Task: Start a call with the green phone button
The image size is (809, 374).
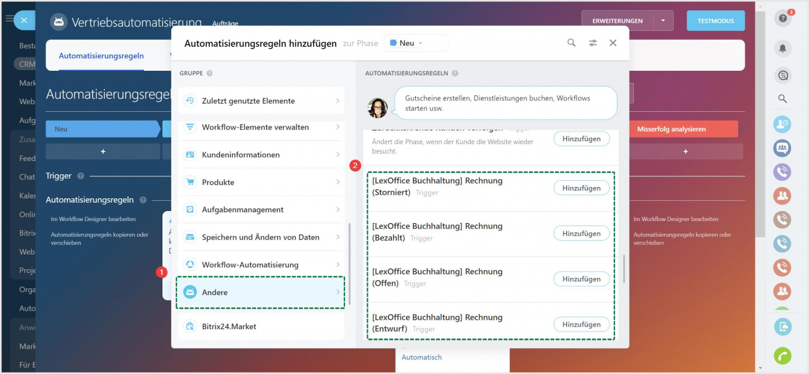Action: pos(782,356)
